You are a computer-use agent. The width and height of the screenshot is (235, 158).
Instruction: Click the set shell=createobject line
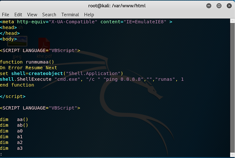click(61, 73)
